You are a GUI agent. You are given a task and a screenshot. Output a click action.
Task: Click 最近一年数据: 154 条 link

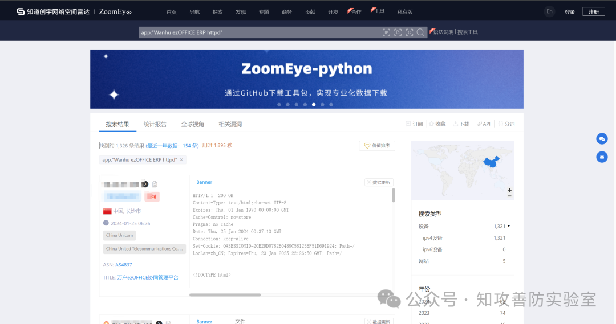pyautogui.click(x=172, y=146)
